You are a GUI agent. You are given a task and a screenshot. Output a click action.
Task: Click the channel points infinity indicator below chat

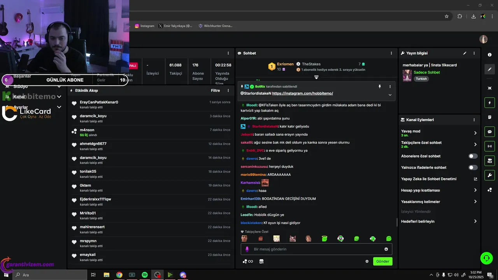[x=248, y=261]
